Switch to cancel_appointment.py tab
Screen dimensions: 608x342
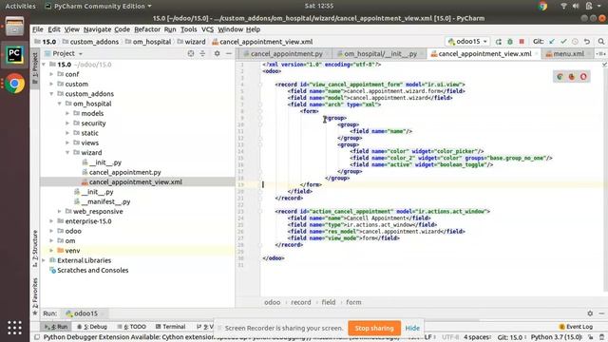[286, 54]
